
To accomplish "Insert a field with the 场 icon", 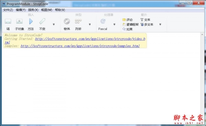I will pyautogui.click(x=8, y=21).
